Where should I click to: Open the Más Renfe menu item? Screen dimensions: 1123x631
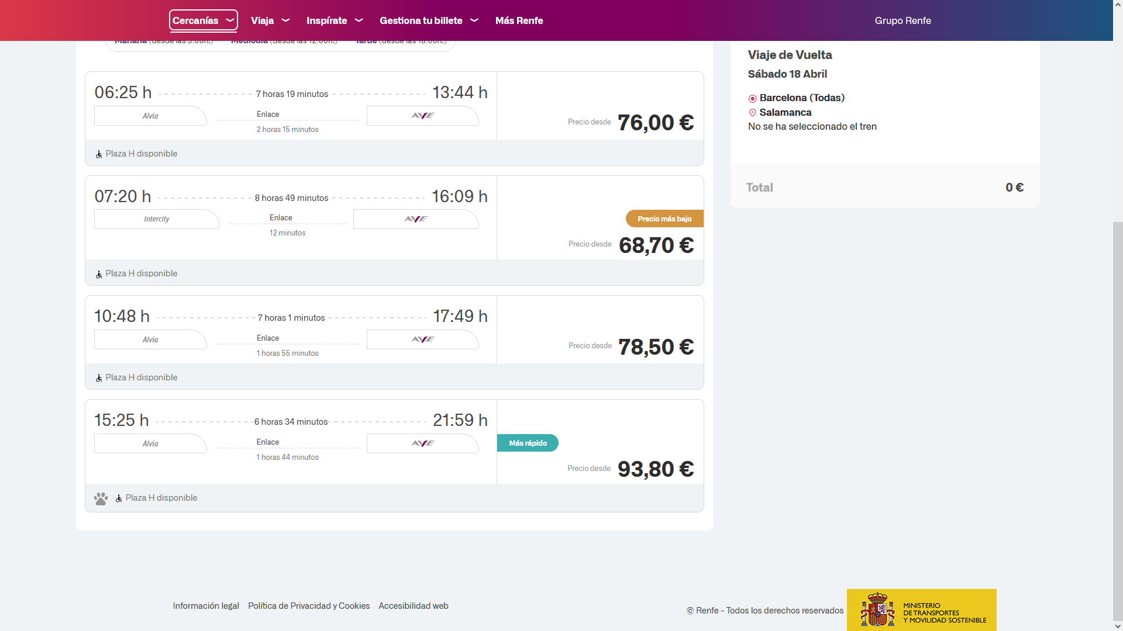pyautogui.click(x=519, y=20)
